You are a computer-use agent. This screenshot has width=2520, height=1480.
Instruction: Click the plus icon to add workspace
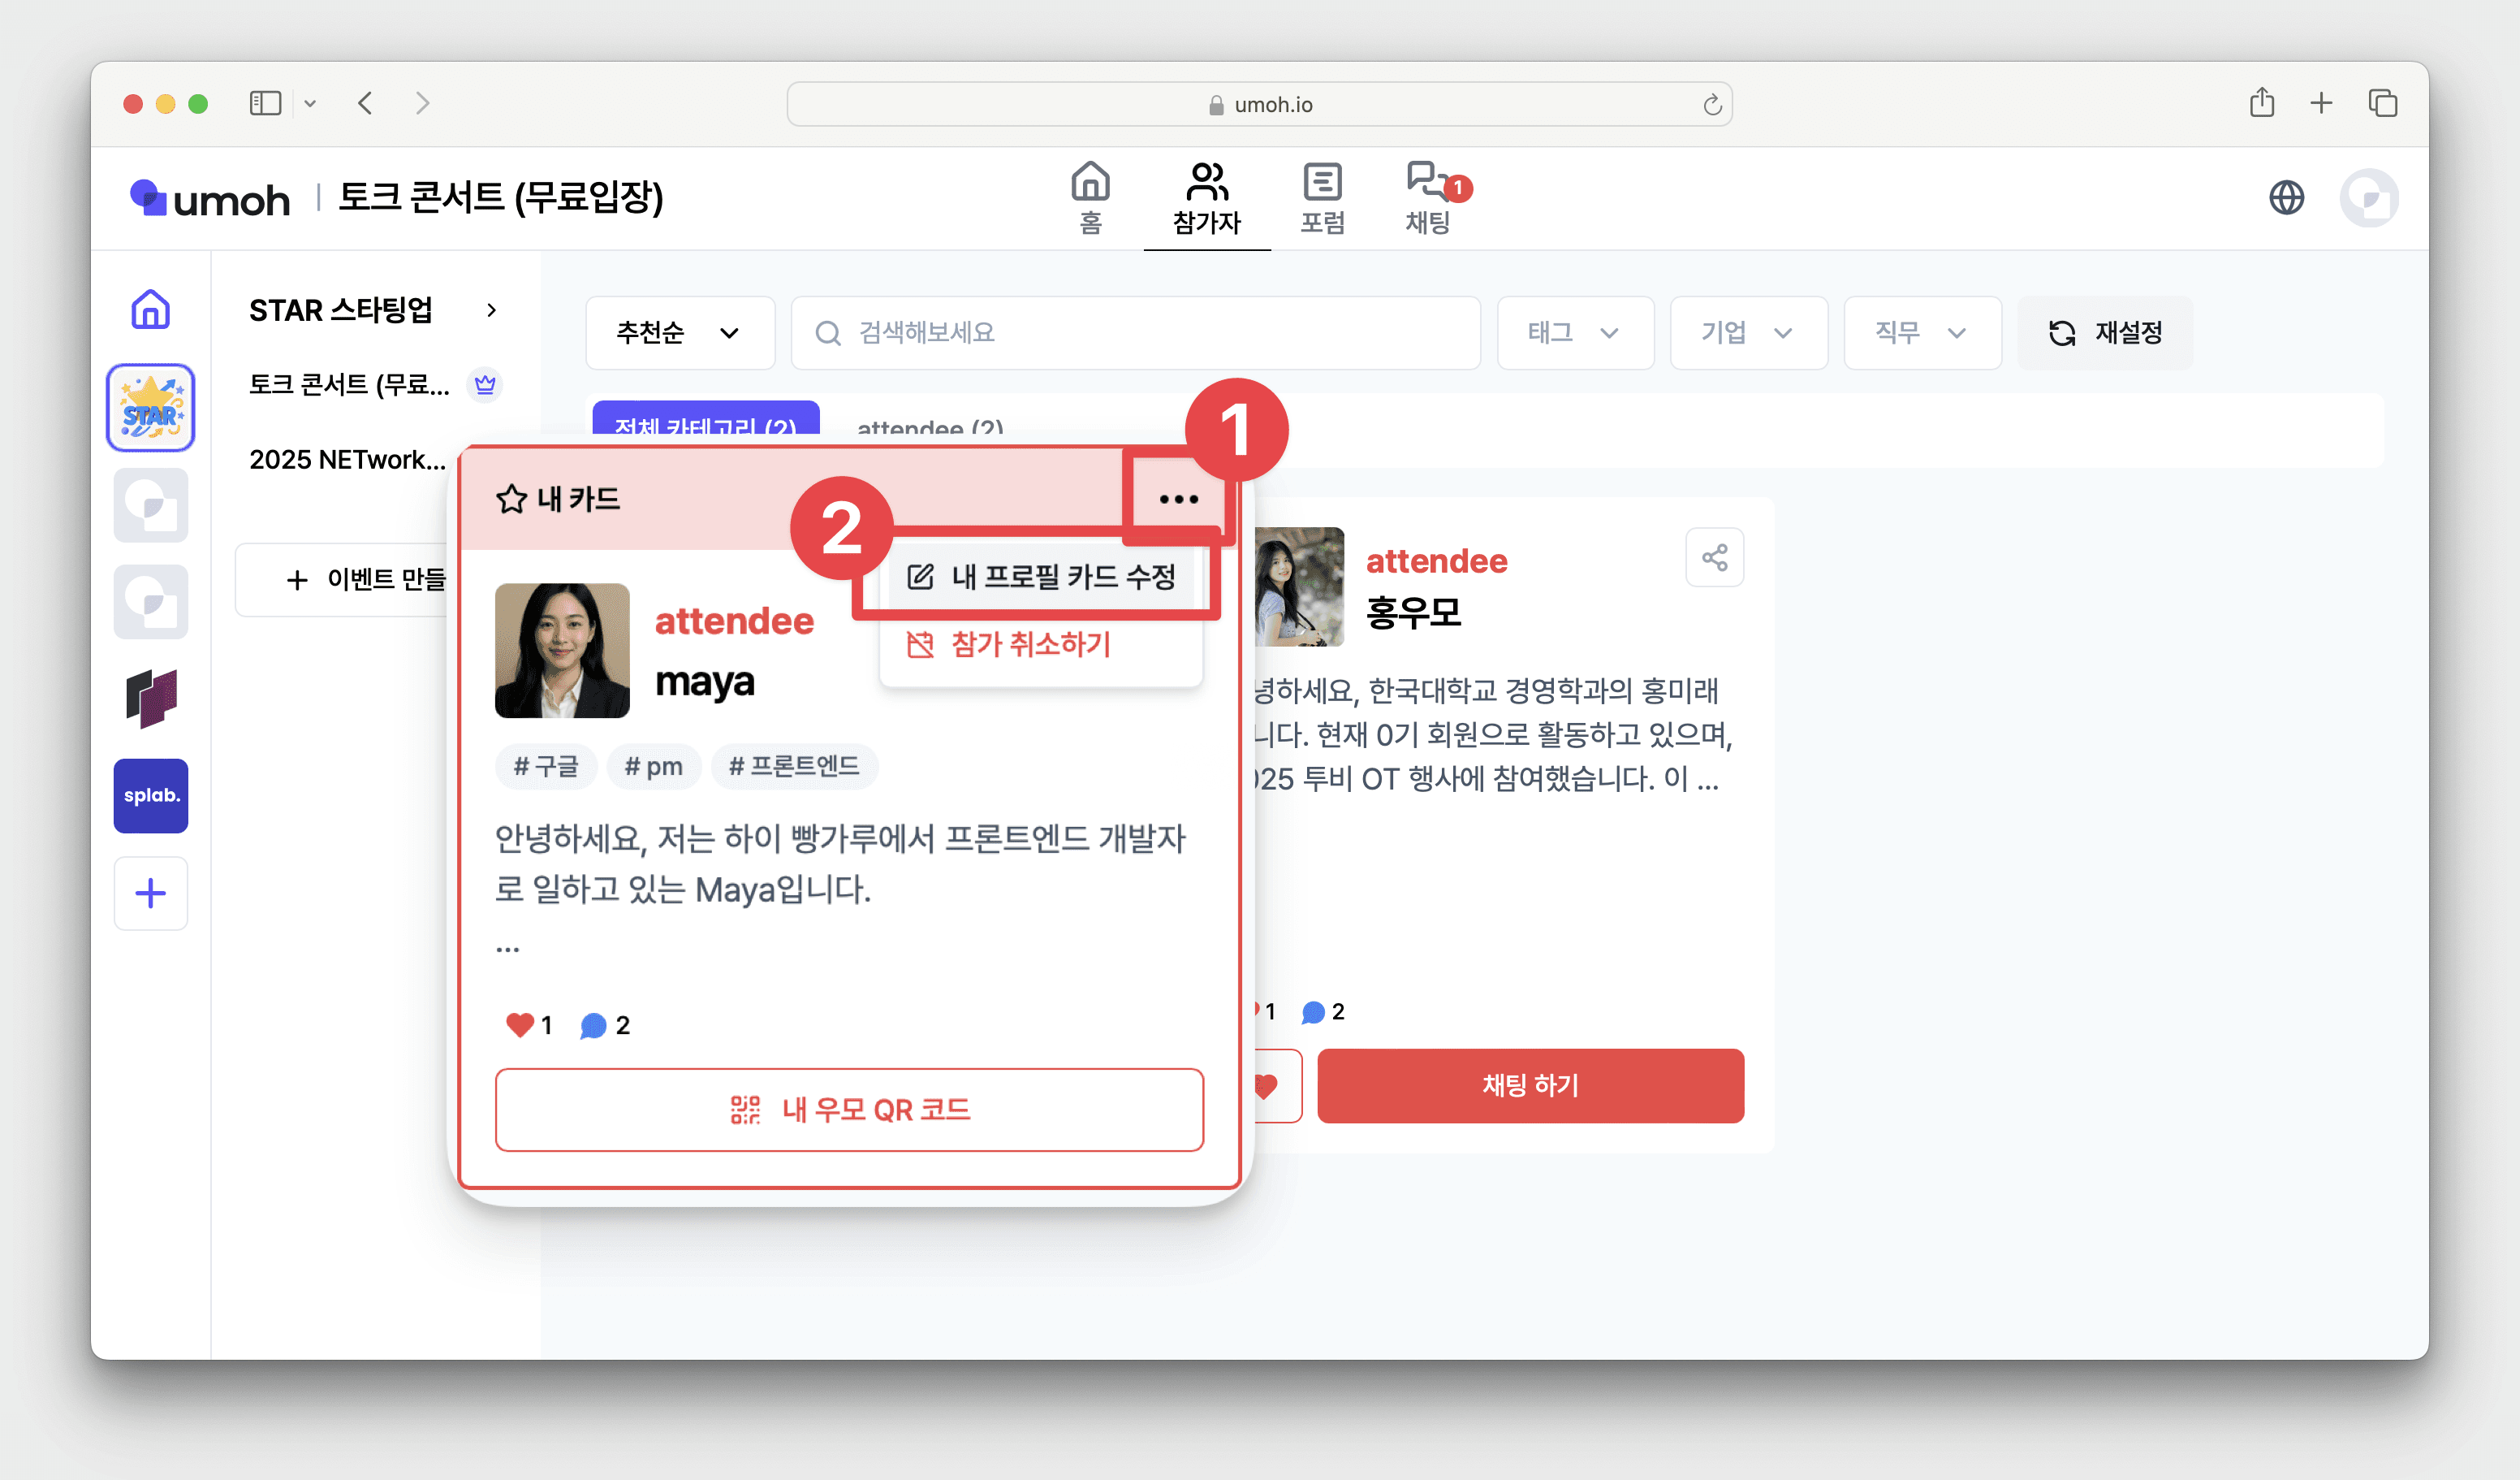pyautogui.click(x=150, y=893)
